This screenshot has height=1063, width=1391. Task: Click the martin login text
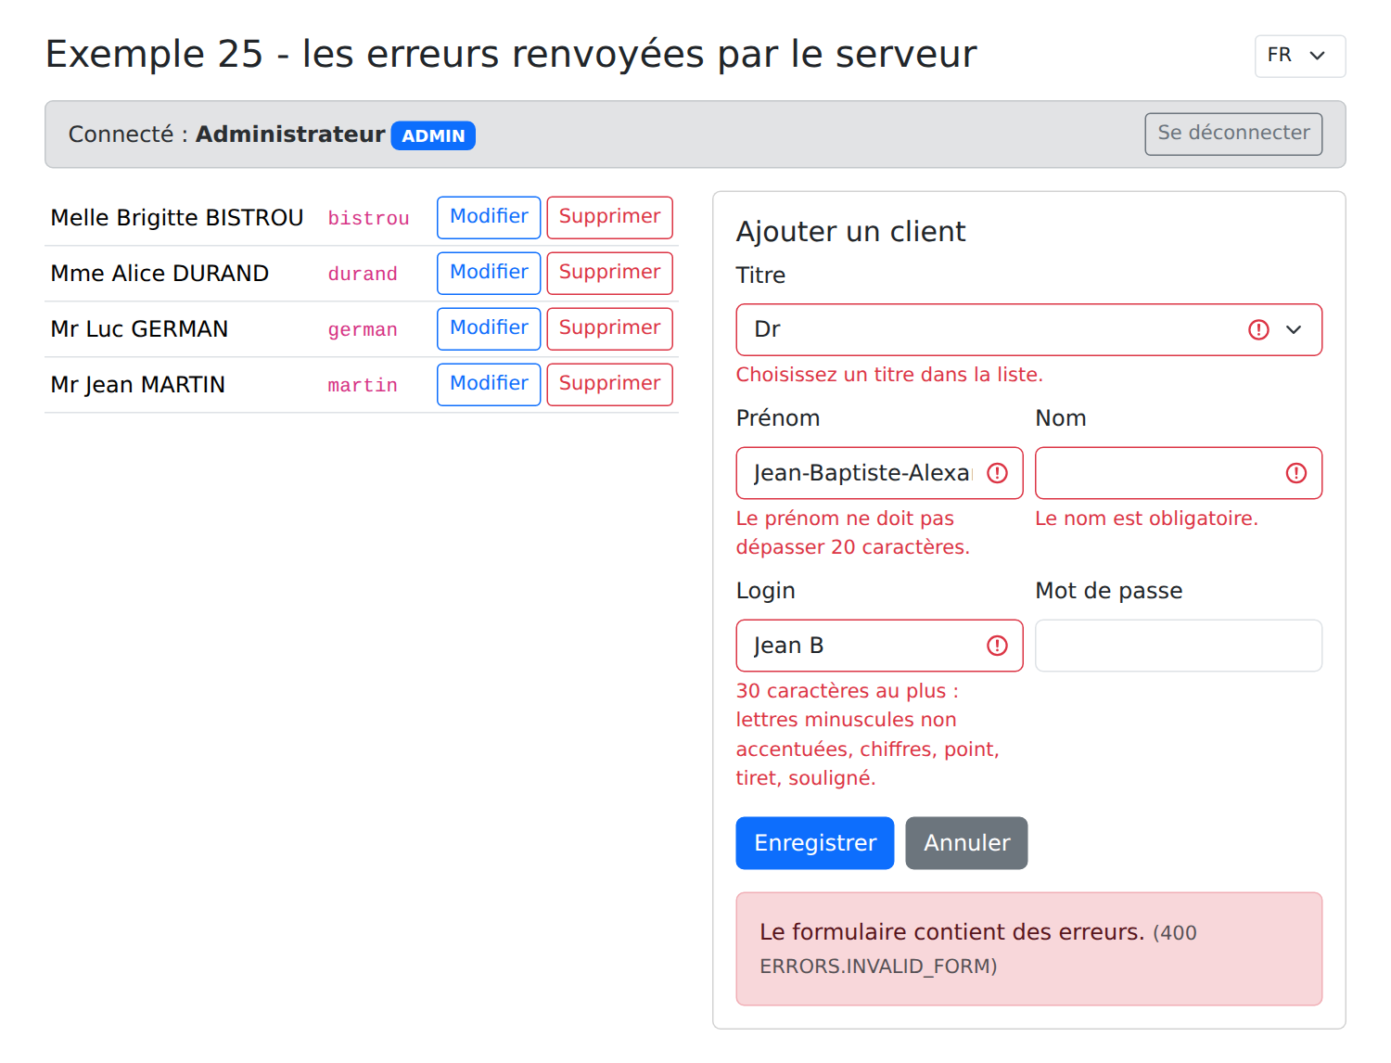point(363,385)
